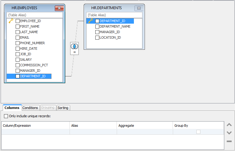
Task: Click the Column/Expression cell in first row
Action: coord(35,132)
